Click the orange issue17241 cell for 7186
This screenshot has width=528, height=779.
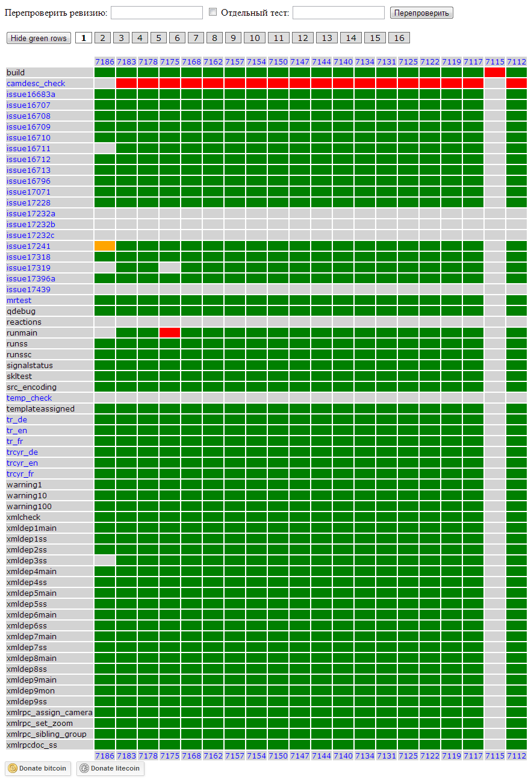point(105,246)
